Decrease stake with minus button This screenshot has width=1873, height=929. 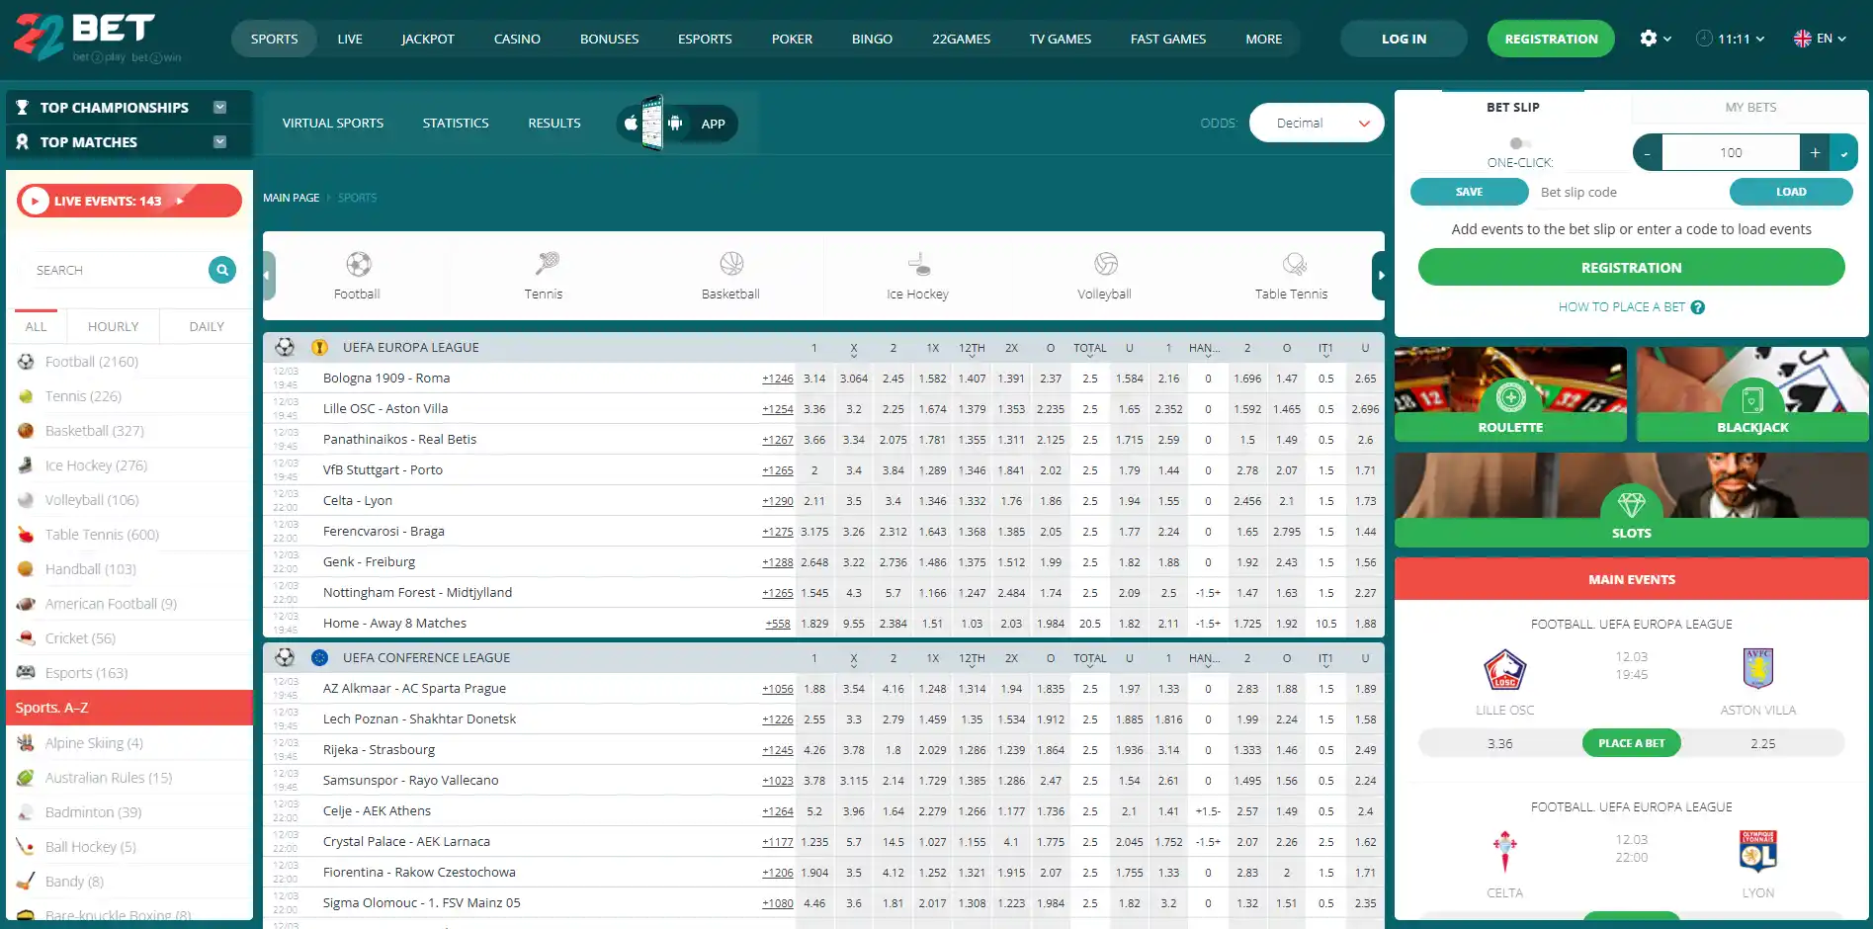(1648, 152)
